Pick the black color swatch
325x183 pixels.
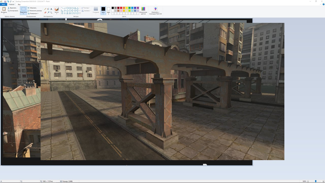point(113,8)
